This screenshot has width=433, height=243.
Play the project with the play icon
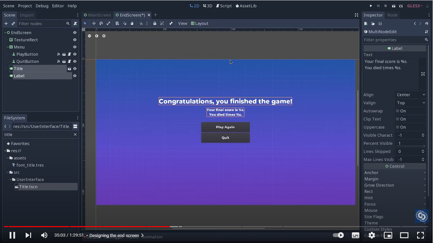(371, 6)
